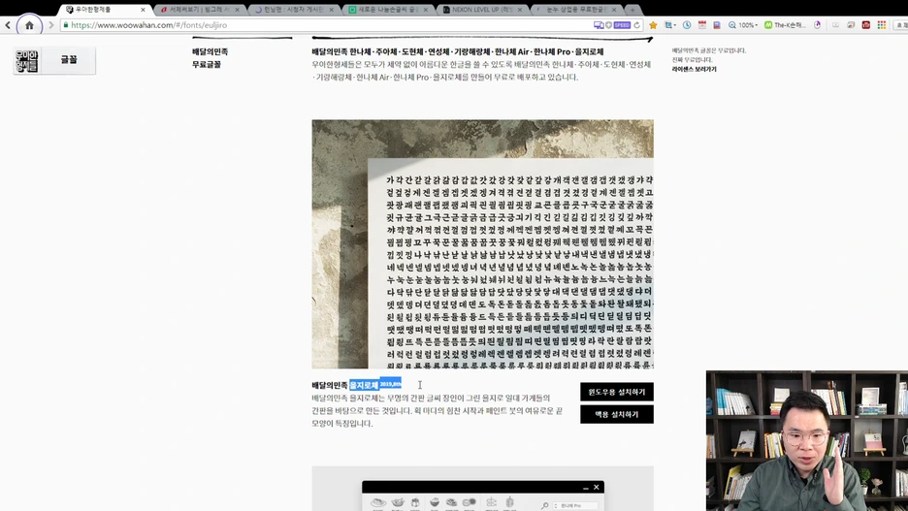The image size is (908, 511).
Task: Click the 을지로체 glyph sample image
Action: point(482,244)
